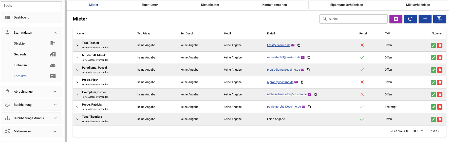Image resolution: width=449 pixels, height=142 pixels.
Task: Click the AVV status Bestätigt cell
Action: (390, 107)
